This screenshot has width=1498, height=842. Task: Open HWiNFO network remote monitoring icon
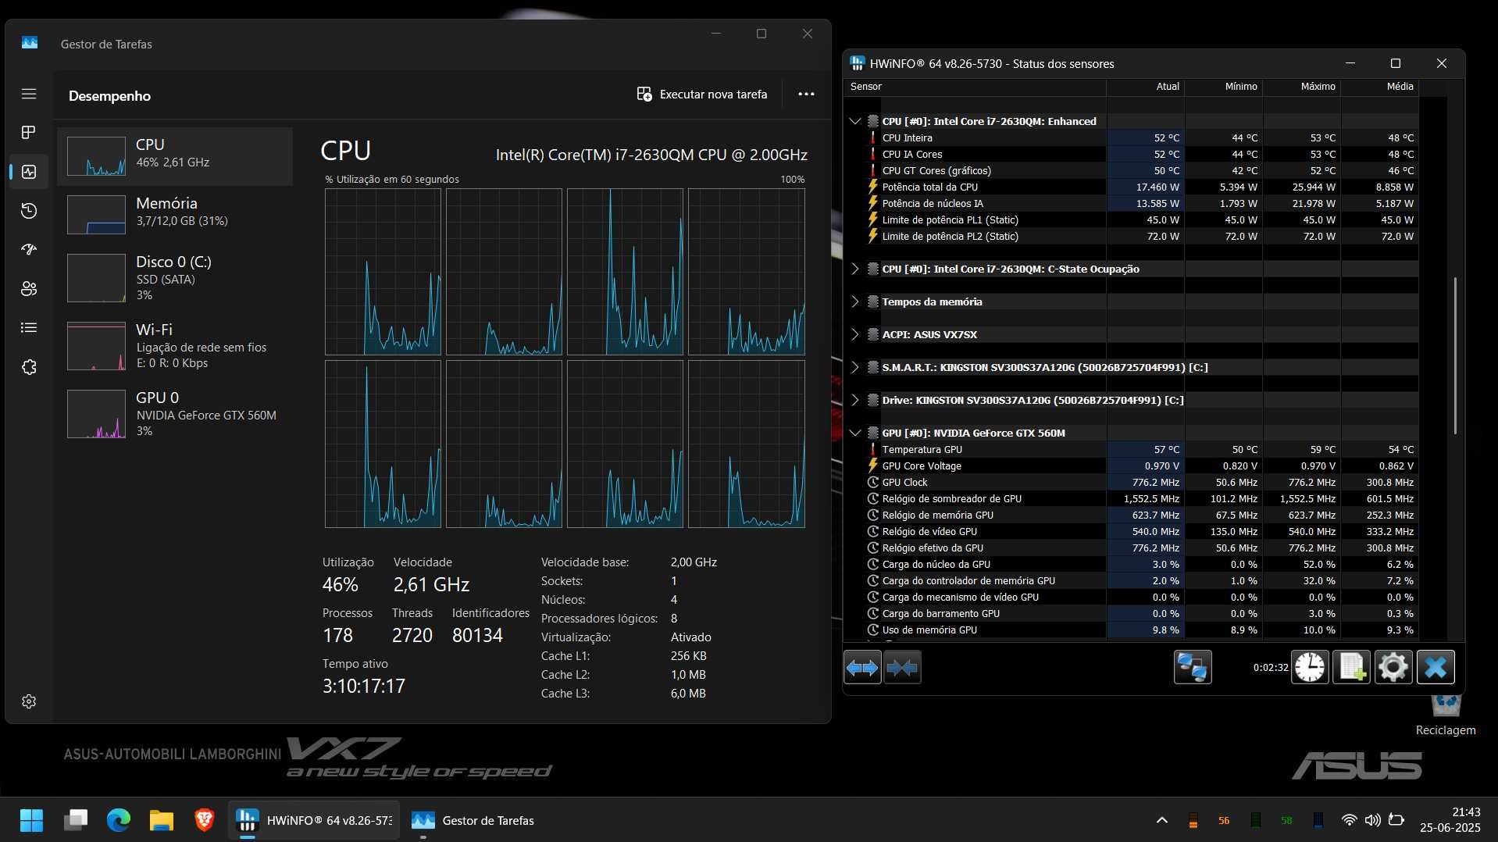[x=1193, y=667]
